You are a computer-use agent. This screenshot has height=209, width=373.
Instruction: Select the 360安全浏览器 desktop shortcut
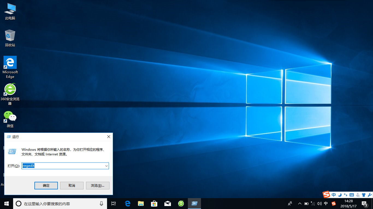tap(10, 94)
